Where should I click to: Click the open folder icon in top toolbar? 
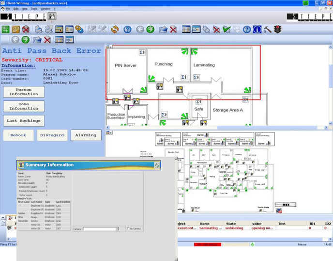[163, 30]
